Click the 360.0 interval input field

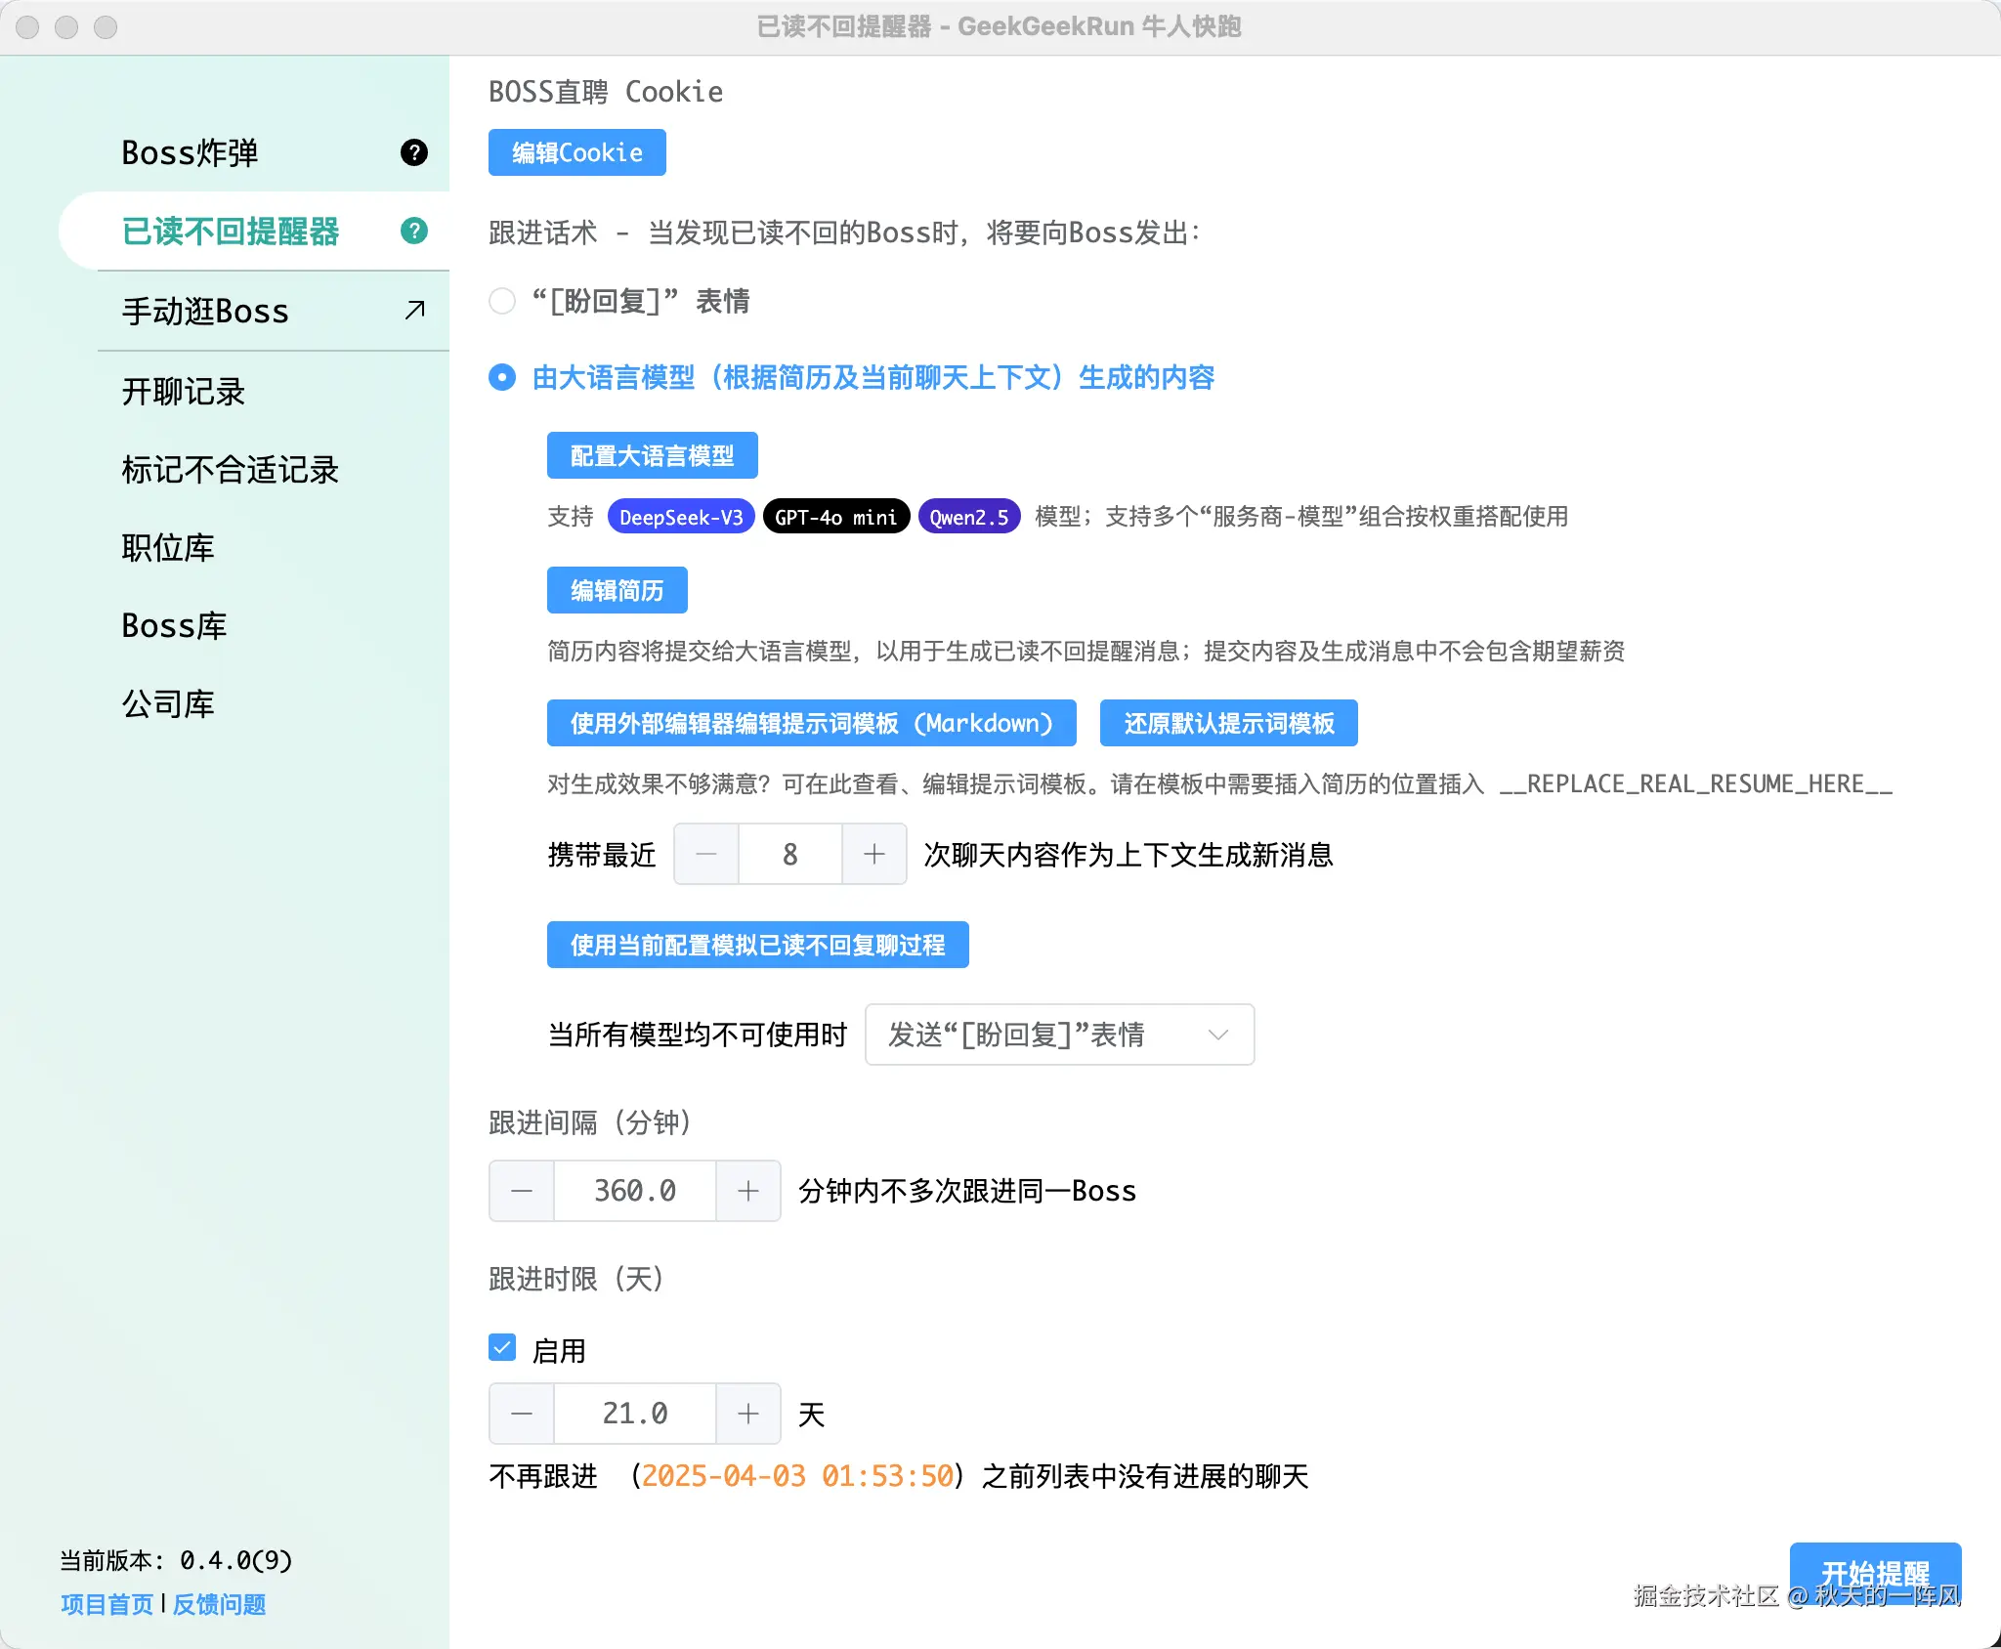(634, 1191)
